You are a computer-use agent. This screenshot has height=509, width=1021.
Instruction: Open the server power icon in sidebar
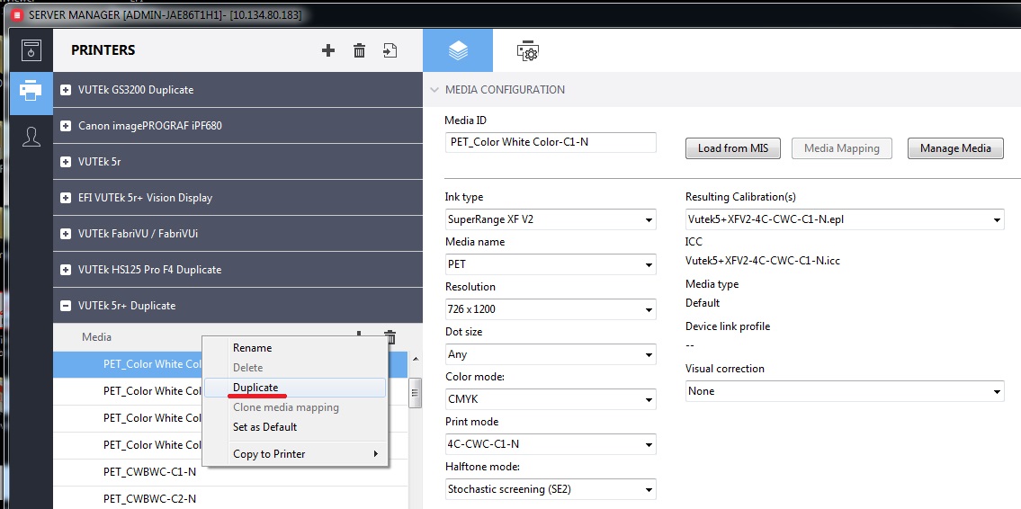point(31,50)
